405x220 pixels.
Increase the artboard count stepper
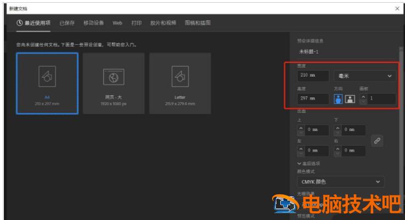[363, 97]
